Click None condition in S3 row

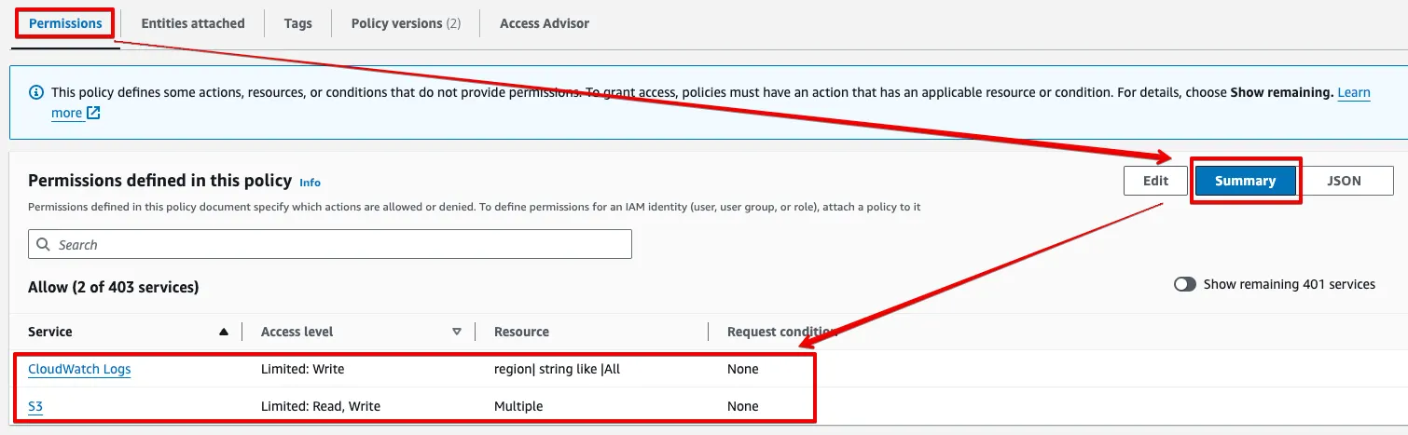pyautogui.click(x=743, y=406)
